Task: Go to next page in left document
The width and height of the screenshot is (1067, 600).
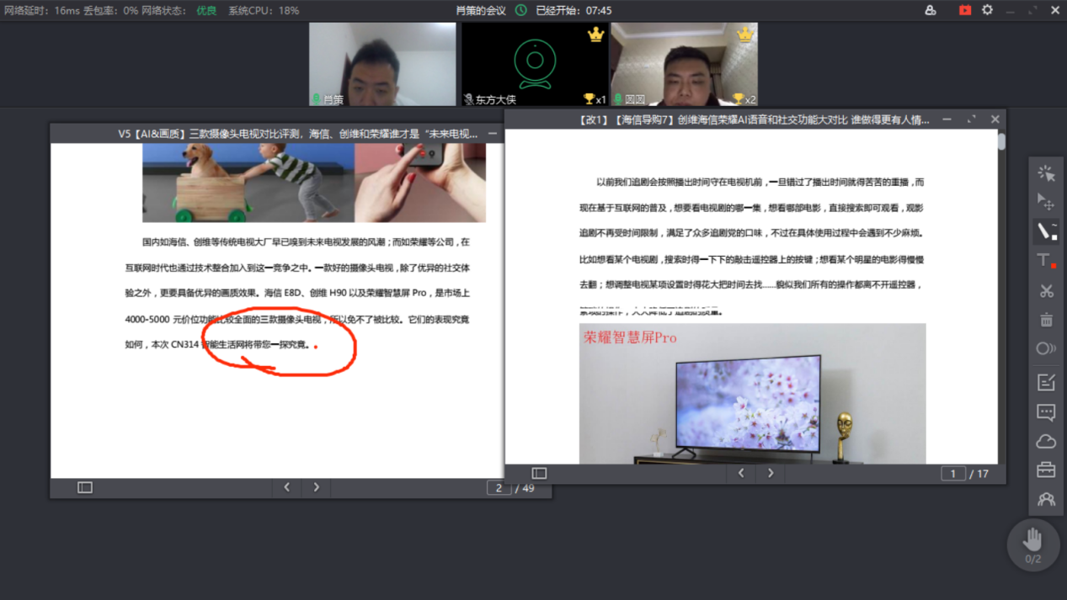Action: (x=316, y=487)
